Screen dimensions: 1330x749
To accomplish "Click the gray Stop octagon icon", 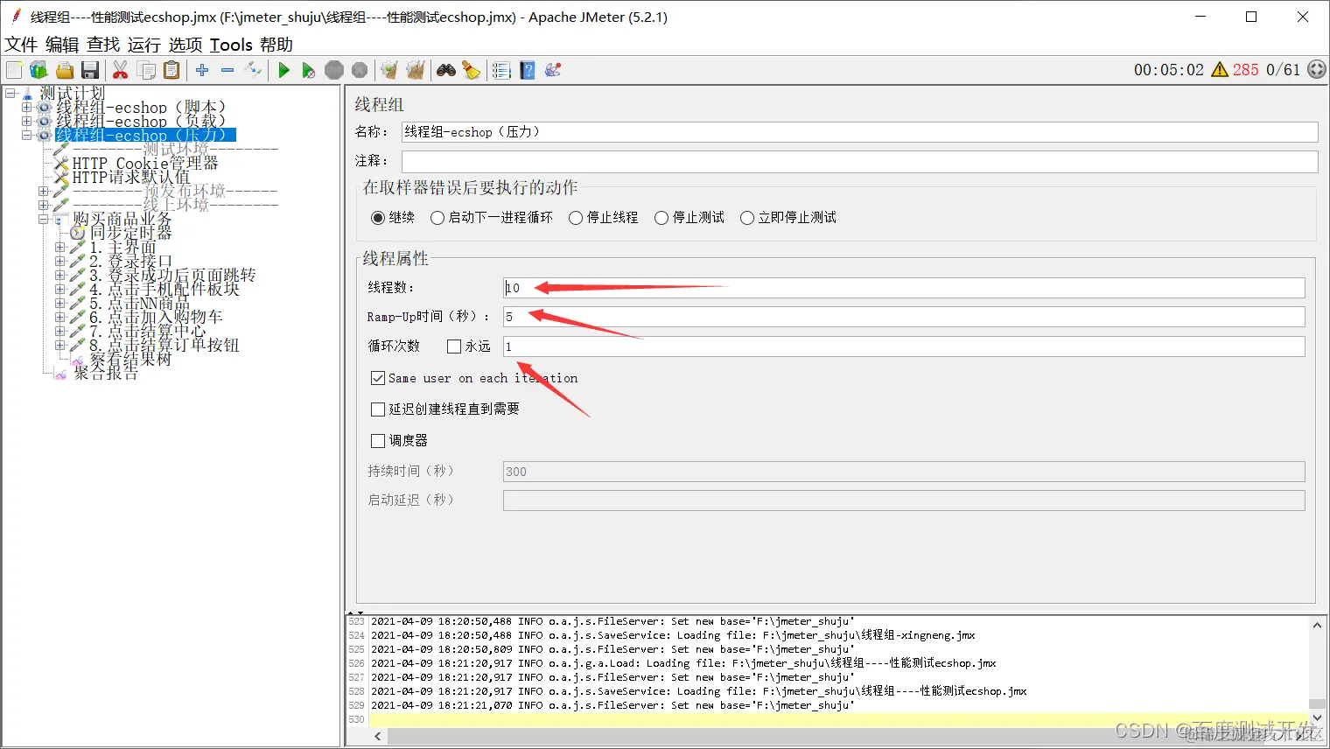I will [x=334, y=70].
